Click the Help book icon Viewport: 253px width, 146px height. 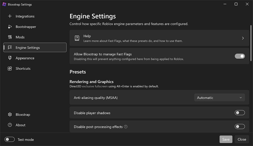click(77, 38)
